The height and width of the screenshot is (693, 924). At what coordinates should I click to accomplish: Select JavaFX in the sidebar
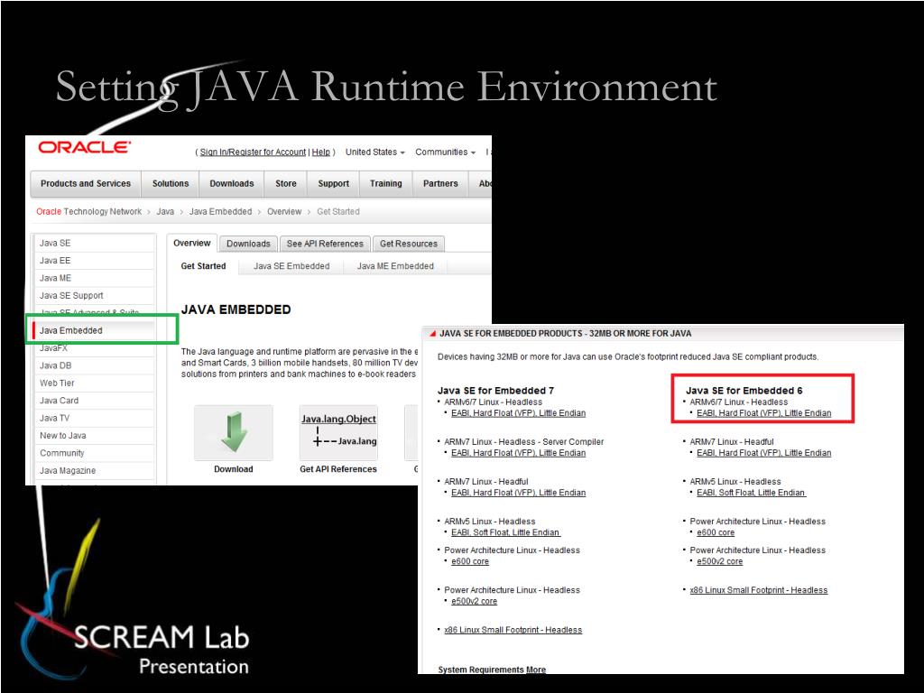click(94, 348)
